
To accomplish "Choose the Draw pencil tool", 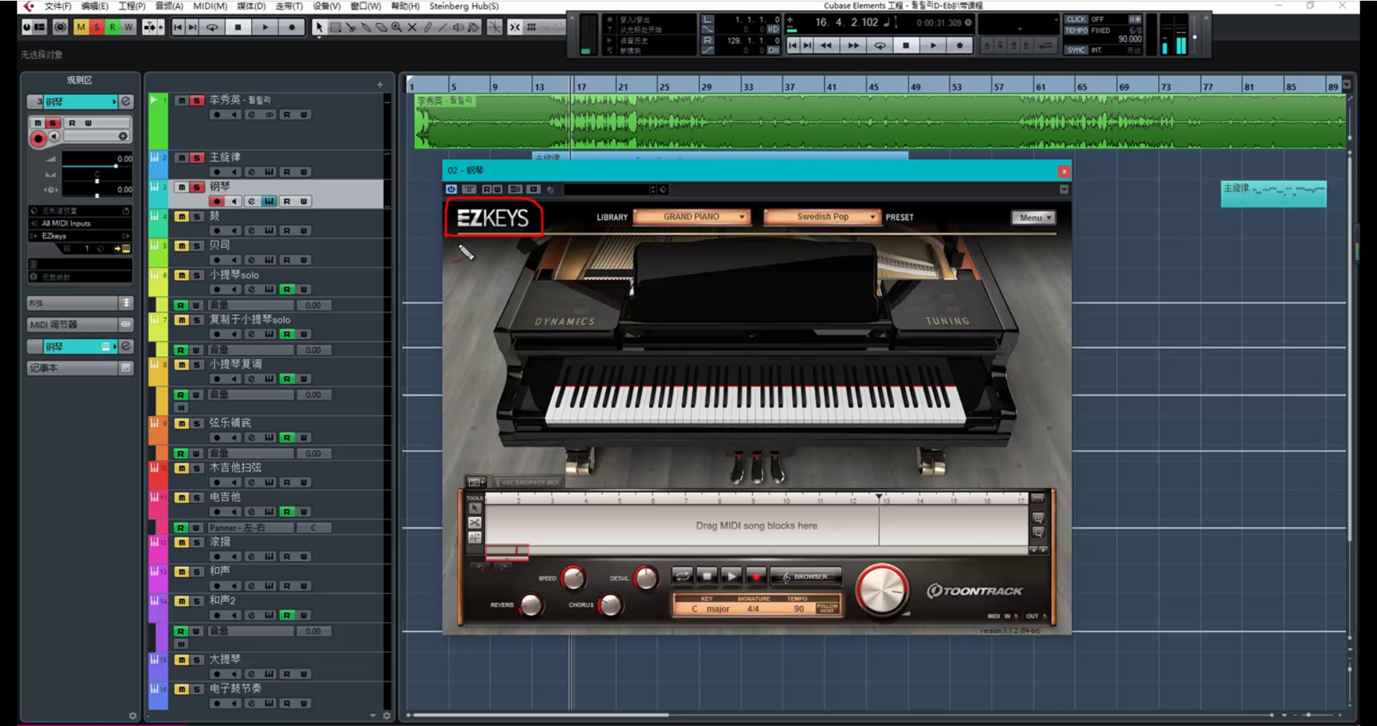I will 427,27.
